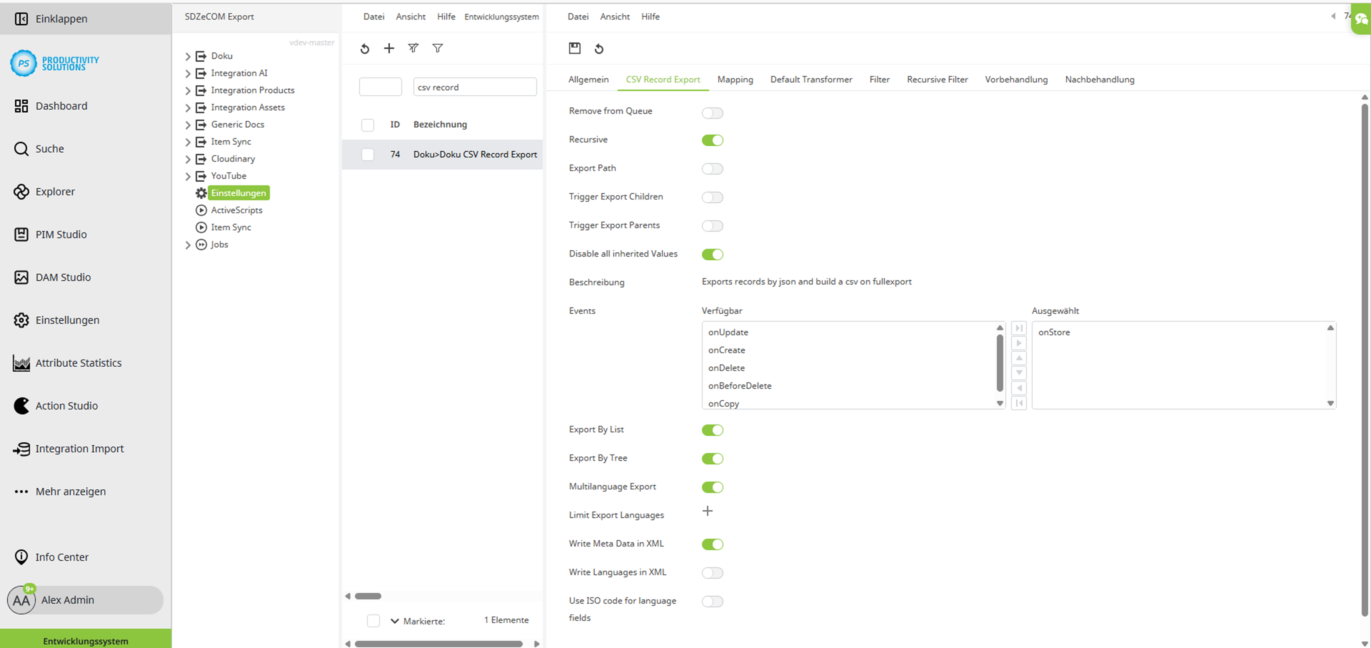Open Attribute Statistics chart icon

point(21,363)
